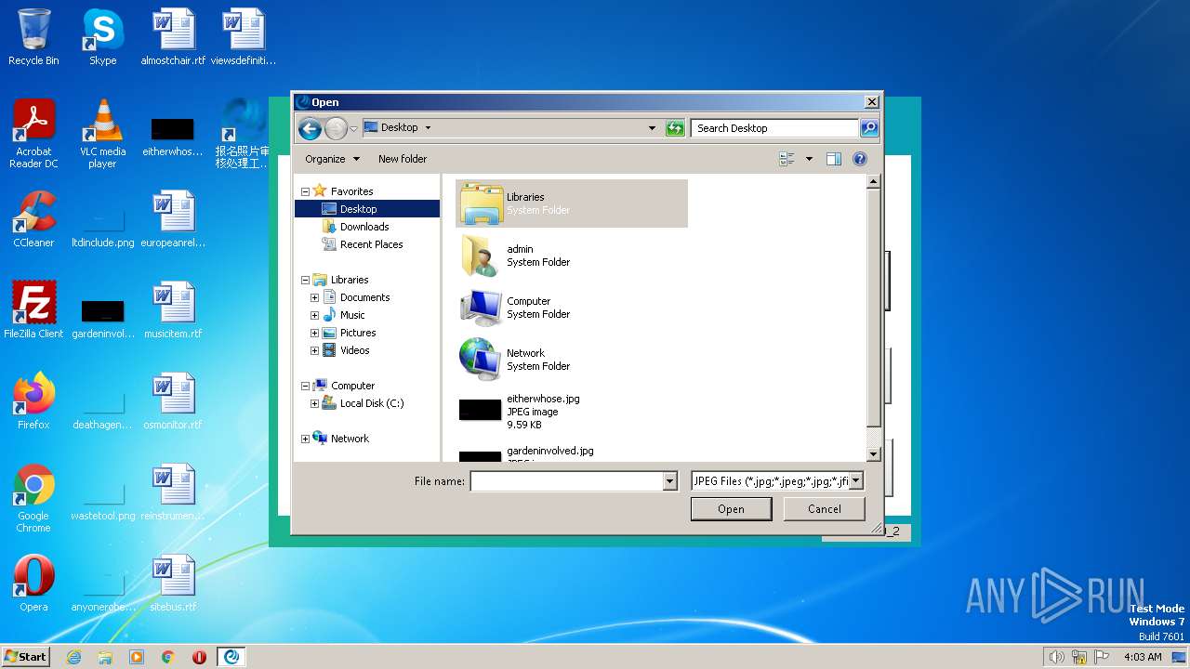
Task: Select Google Chrome desktop icon
Action: 33,499
